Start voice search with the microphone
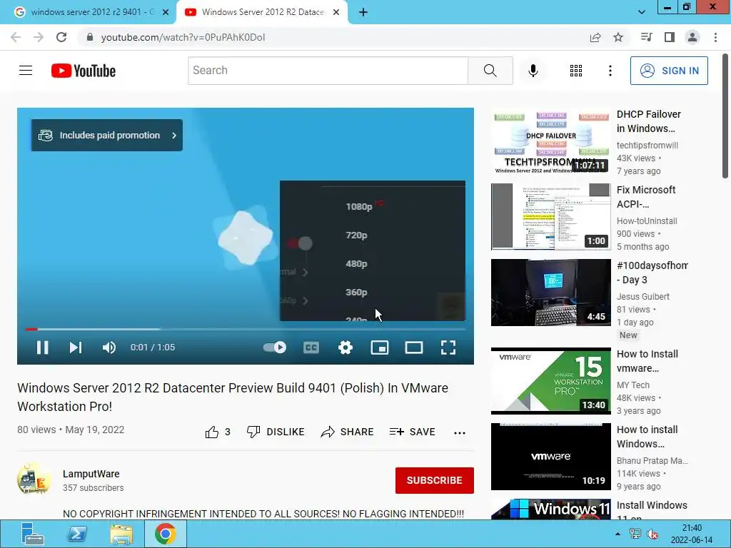The height and width of the screenshot is (548, 731). [533, 71]
